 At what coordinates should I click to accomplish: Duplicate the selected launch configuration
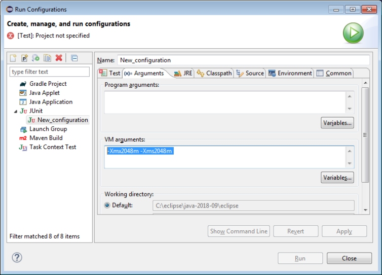point(47,58)
